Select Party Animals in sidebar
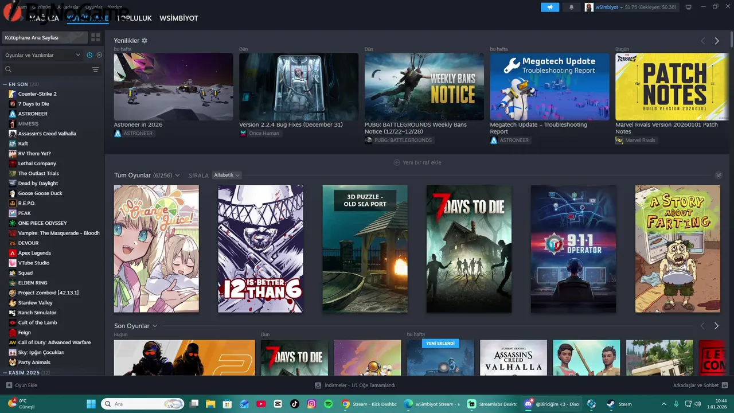 (x=34, y=363)
